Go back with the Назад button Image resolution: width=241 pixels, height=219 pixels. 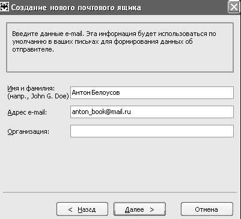82,209
